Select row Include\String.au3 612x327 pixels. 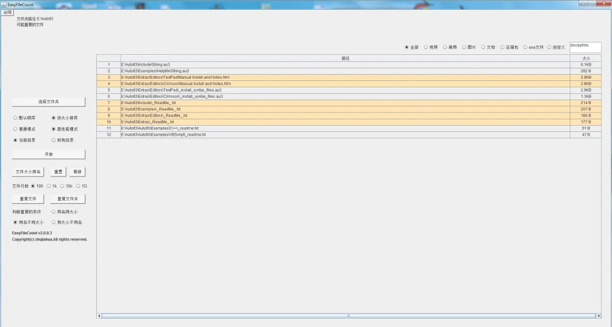pyautogui.click(x=349, y=64)
